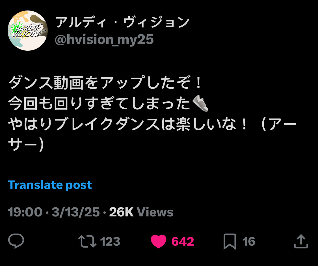318x266 pixels.
Task: Open the share upload arrow icon
Action: point(301,241)
